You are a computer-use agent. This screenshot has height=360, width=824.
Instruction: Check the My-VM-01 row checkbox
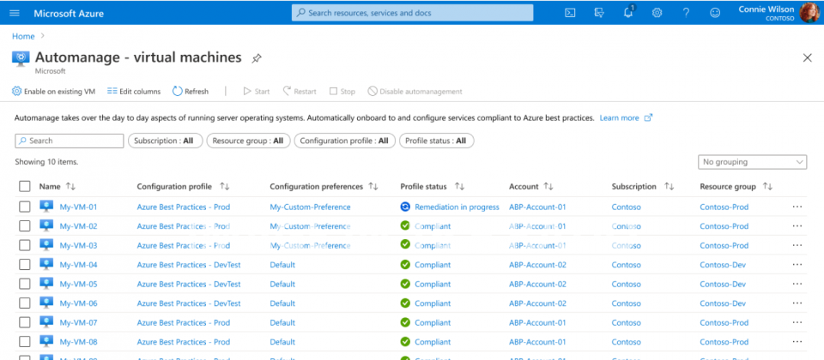[25, 207]
